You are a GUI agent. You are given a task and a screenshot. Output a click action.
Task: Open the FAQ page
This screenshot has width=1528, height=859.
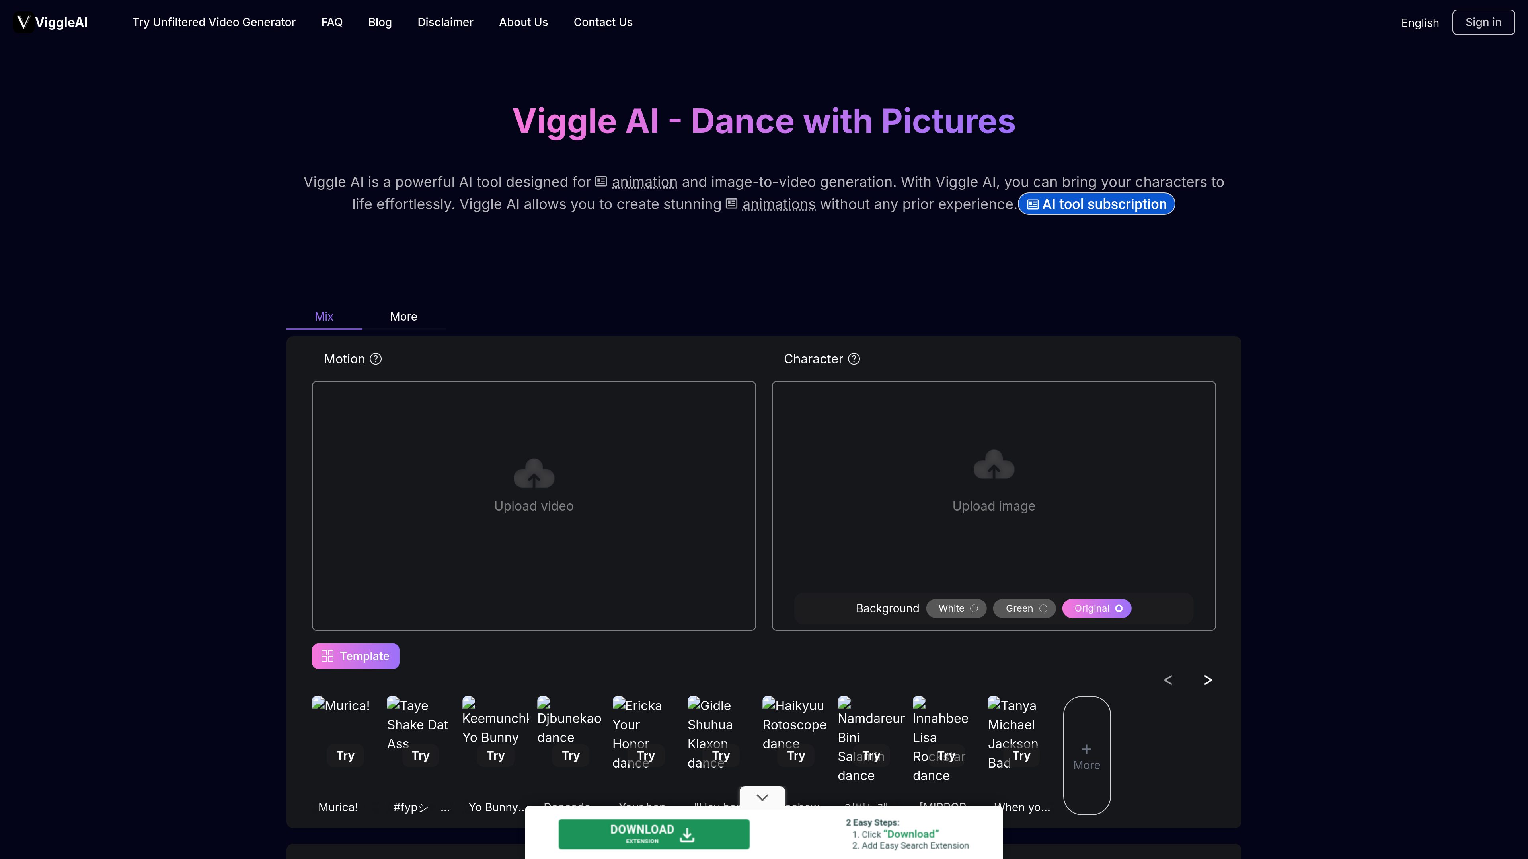tap(331, 22)
